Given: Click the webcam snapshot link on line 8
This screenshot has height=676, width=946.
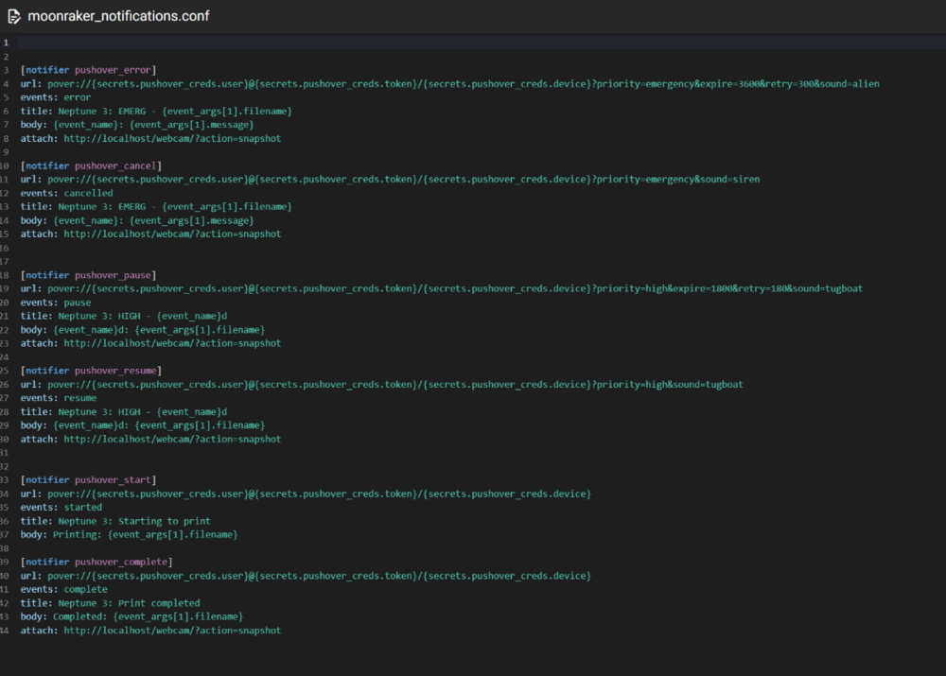Looking at the screenshot, I should [x=172, y=138].
